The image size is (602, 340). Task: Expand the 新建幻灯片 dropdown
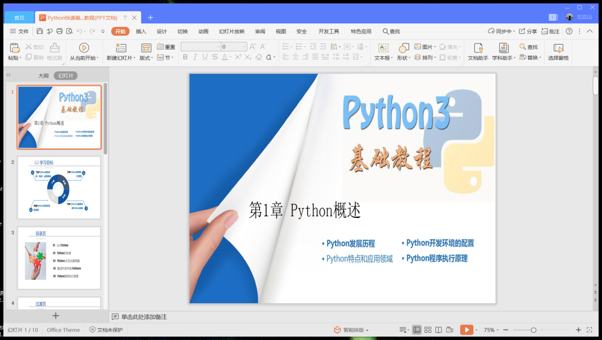tap(134, 58)
